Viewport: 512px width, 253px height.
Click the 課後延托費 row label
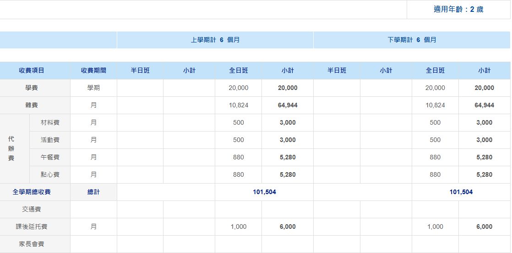[32, 227]
